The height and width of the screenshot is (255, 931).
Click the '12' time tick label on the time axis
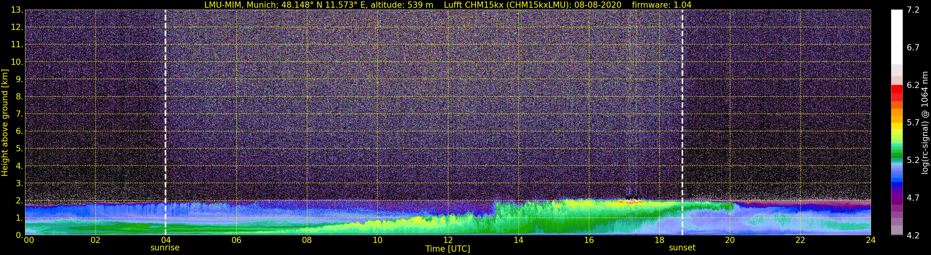pyautogui.click(x=448, y=240)
